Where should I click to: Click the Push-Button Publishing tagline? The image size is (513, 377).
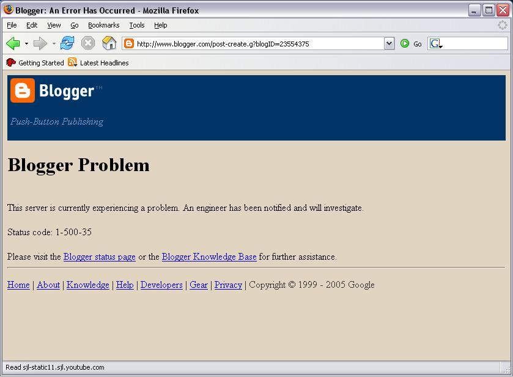(57, 122)
